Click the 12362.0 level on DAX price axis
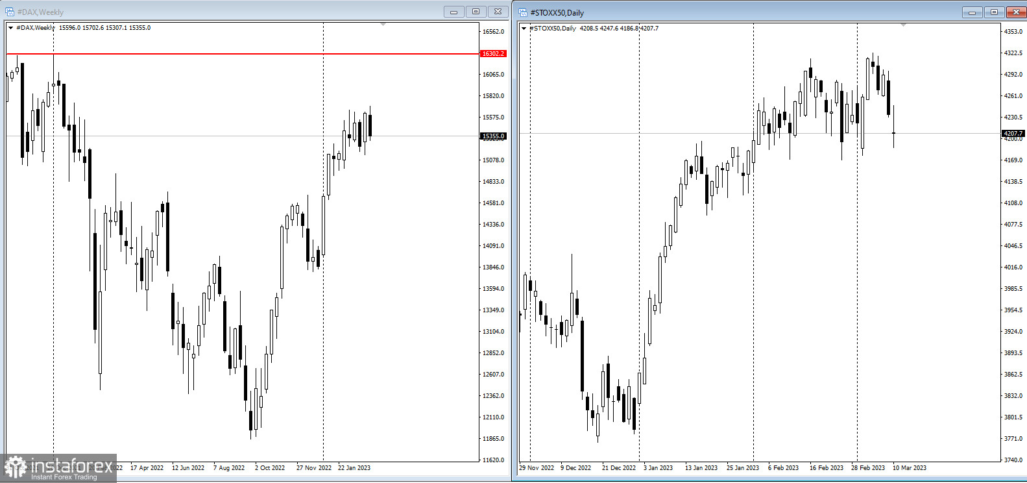 click(x=493, y=396)
